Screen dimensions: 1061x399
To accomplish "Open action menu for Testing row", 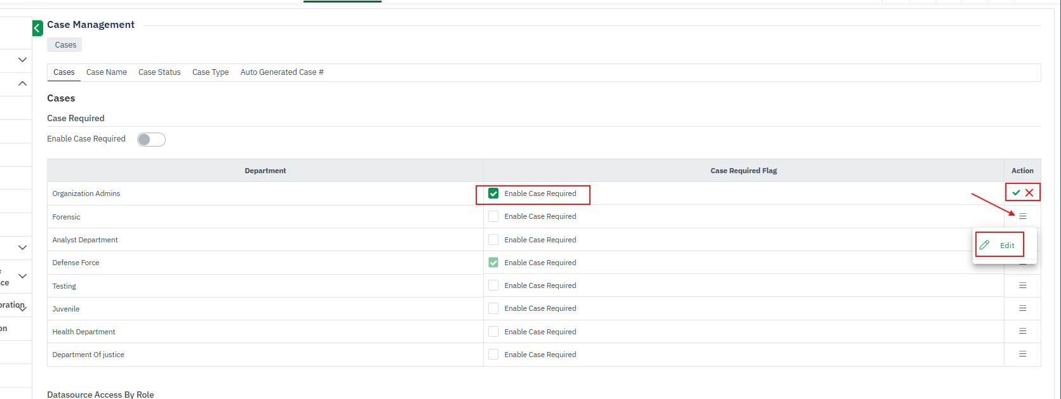I will click(x=1022, y=285).
